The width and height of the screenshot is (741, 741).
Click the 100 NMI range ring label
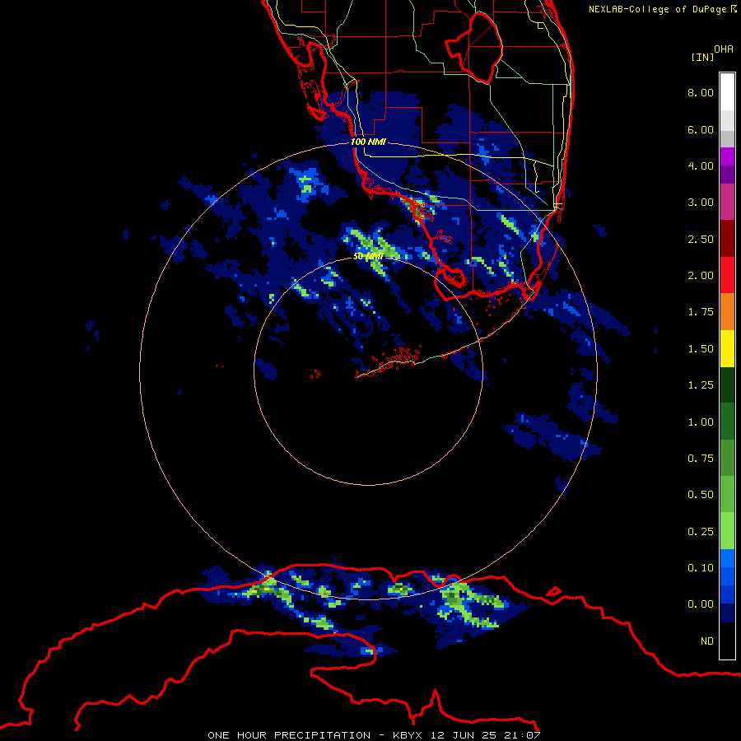[x=368, y=142]
